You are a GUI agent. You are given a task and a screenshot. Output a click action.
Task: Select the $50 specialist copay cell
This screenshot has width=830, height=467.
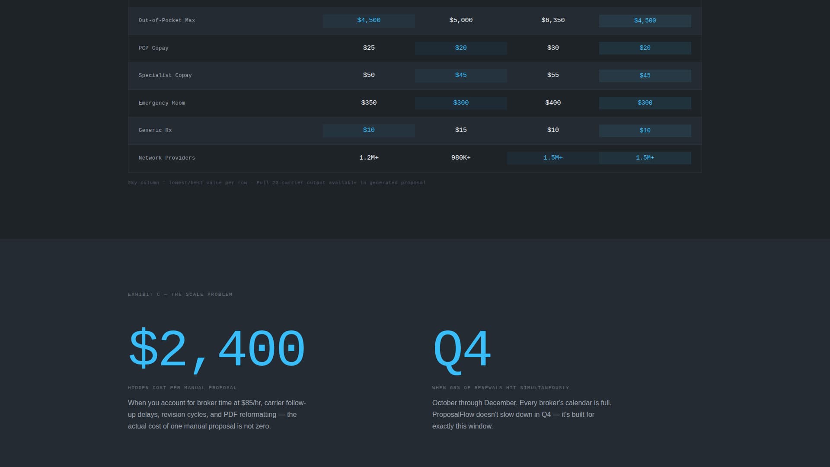pos(369,75)
